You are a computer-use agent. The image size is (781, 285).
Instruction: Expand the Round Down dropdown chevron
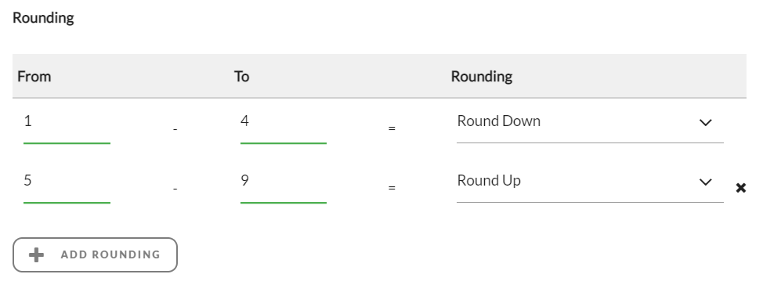pos(705,123)
